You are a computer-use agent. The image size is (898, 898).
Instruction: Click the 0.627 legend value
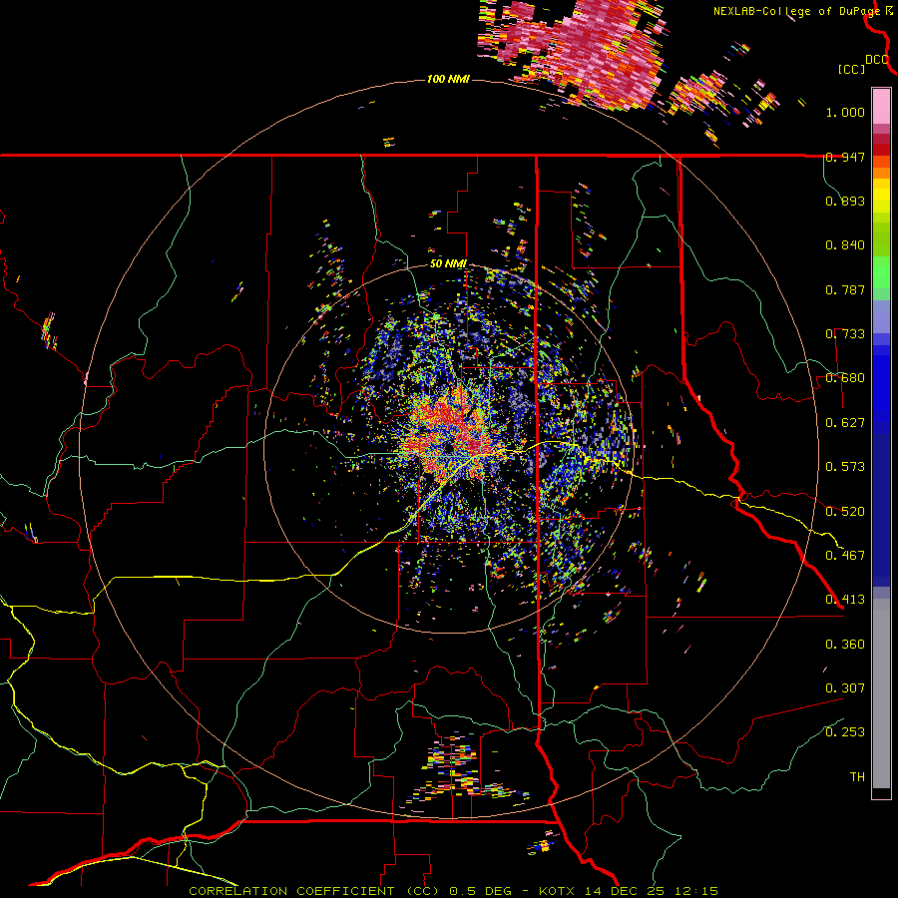point(845,423)
